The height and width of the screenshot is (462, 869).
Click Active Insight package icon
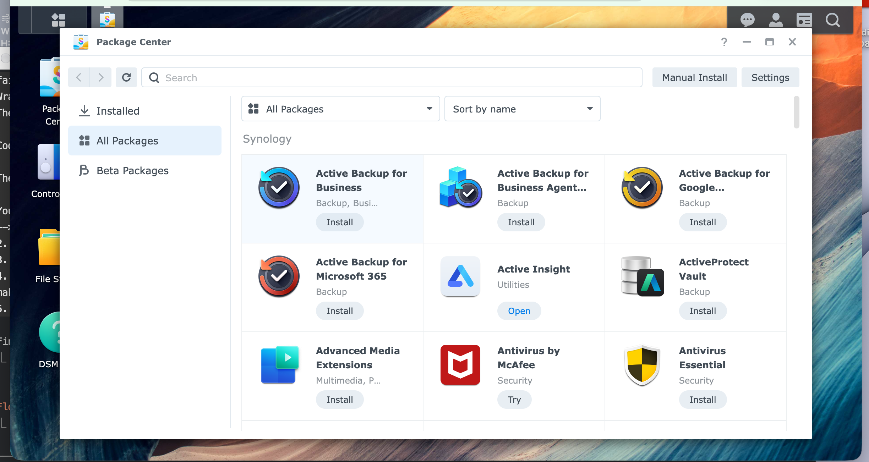click(x=460, y=276)
